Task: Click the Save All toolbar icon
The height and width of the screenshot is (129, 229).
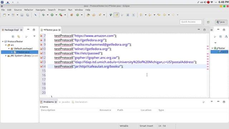Action: pos(28,15)
